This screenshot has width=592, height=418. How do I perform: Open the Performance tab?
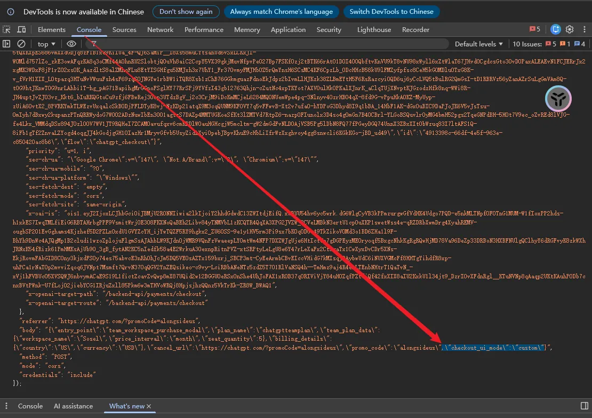tap(204, 29)
